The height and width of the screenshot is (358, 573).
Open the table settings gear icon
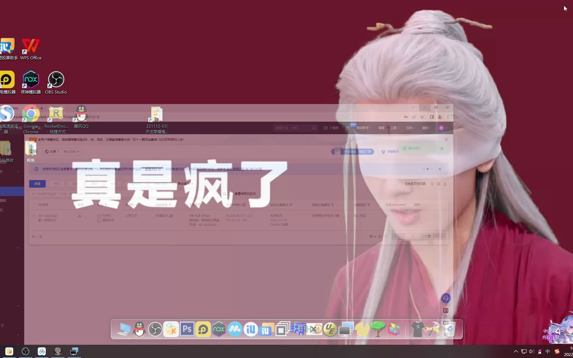tap(439, 184)
